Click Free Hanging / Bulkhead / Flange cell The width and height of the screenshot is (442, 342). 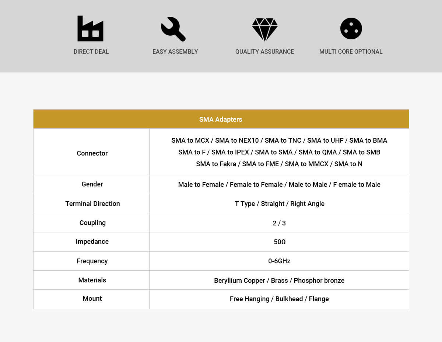click(x=279, y=299)
